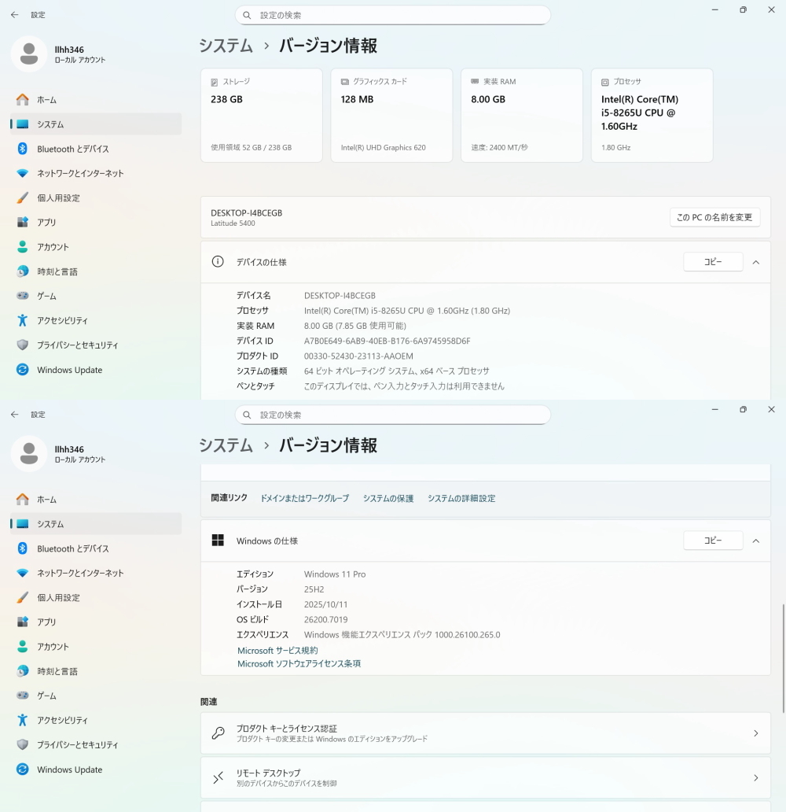
Task: Click the Bluetooth icon in the upper window sidebar
Action: (x=23, y=149)
